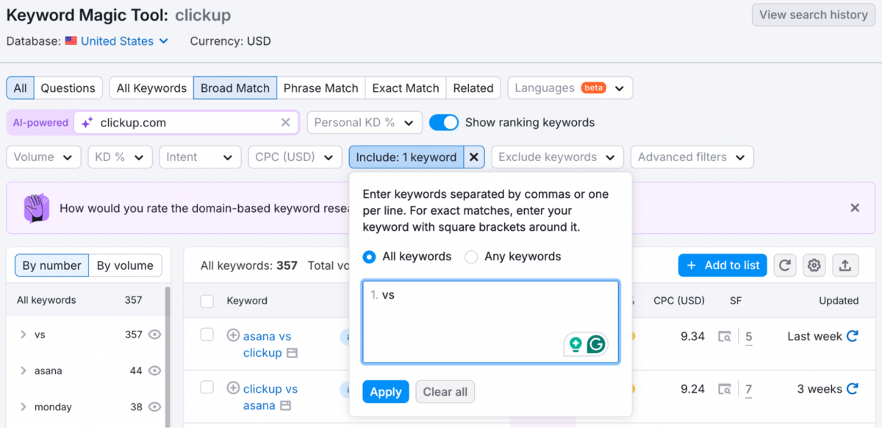Select the All keywords radio option
882x428 pixels.
[x=369, y=257]
